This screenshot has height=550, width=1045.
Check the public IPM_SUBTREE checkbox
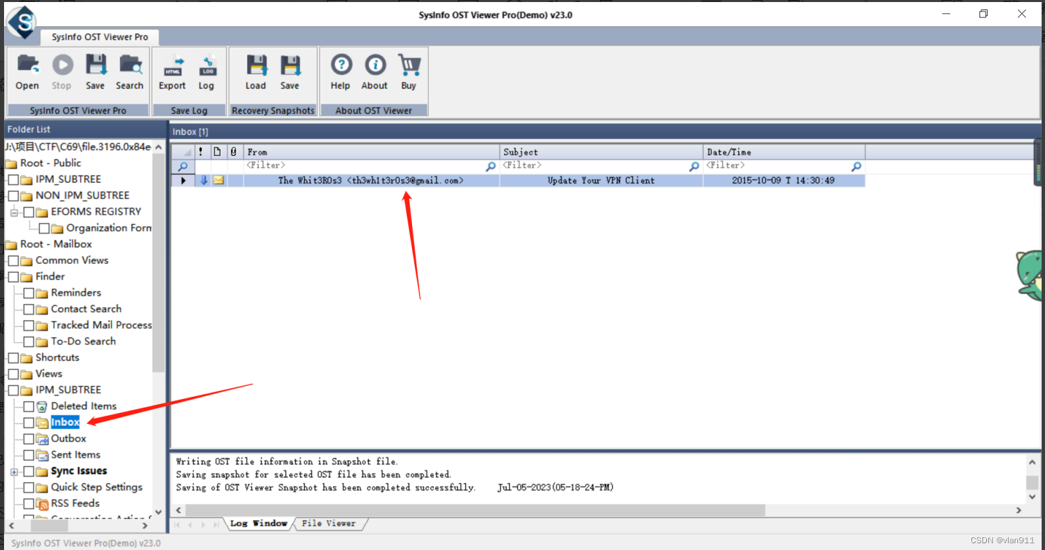coord(13,180)
